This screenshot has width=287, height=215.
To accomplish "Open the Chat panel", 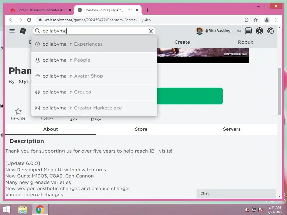I will click(x=236, y=193).
